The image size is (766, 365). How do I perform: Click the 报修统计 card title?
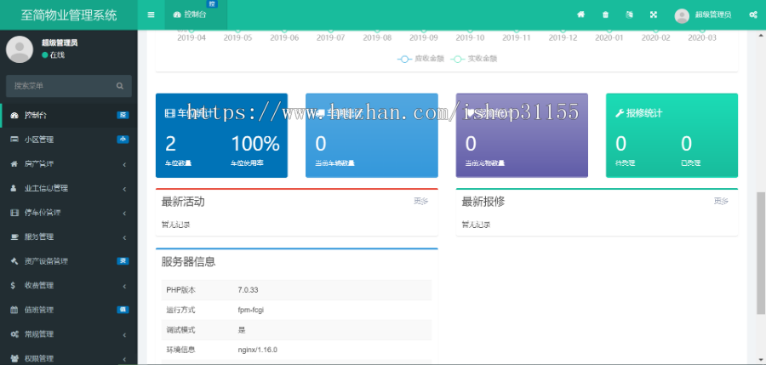(644, 113)
